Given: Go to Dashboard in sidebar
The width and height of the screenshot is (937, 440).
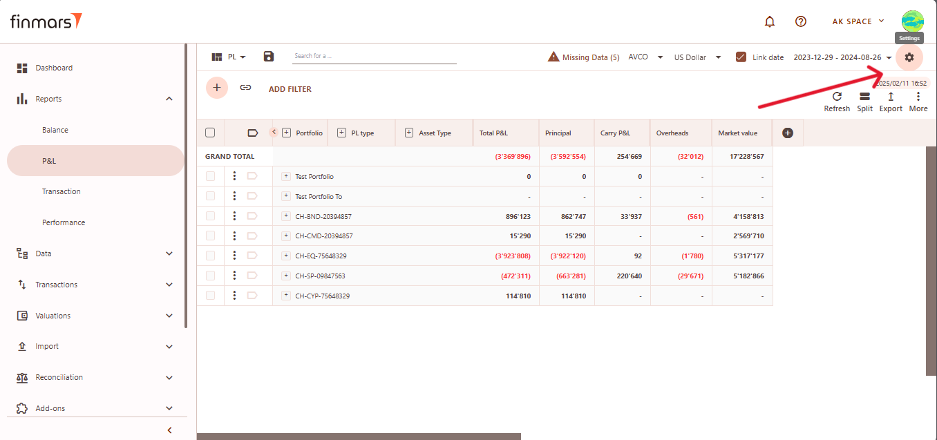Looking at the screenshot, I should [54, 68].
